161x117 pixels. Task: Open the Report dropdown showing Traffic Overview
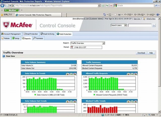(x=88, y=43)
